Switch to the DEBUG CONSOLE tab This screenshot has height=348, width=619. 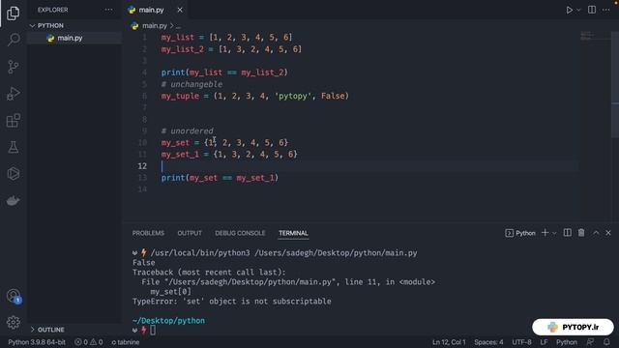coord(240,233)
